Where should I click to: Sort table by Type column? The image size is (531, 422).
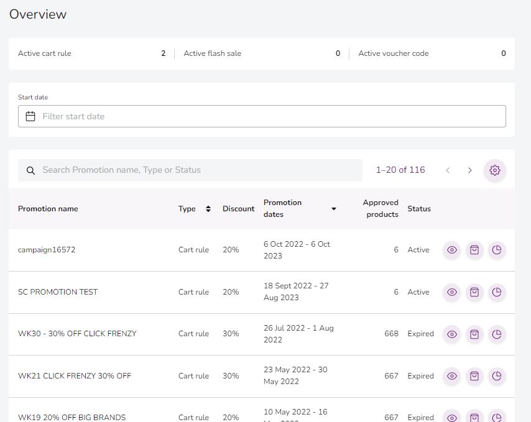208,209
